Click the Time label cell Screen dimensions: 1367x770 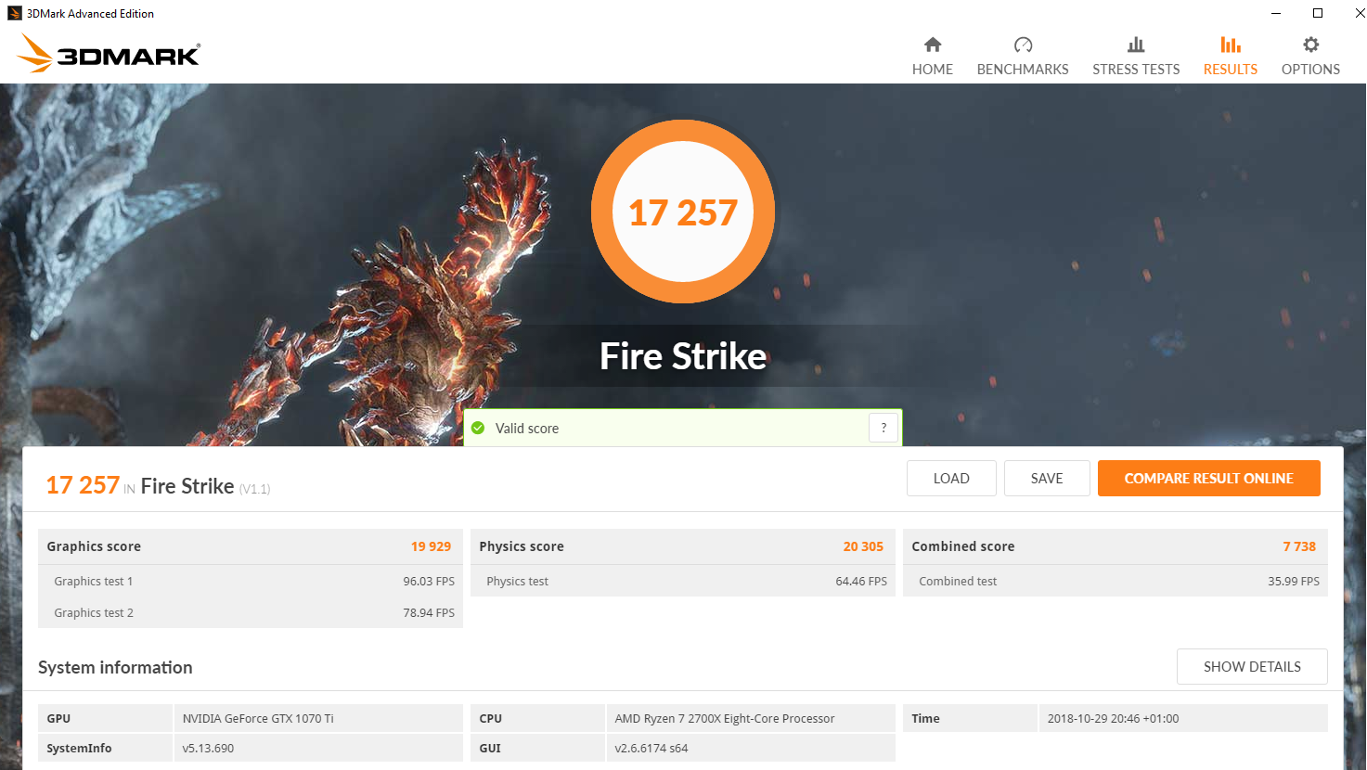coord(970,719)
